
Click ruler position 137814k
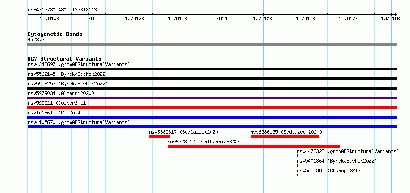(x=220, y=18)
